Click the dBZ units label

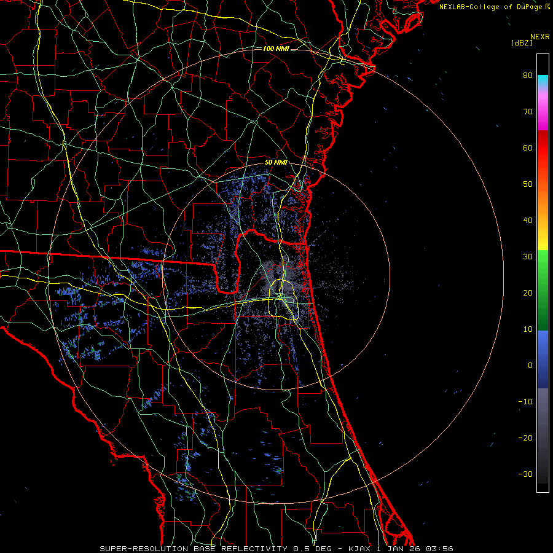point(522,42)
